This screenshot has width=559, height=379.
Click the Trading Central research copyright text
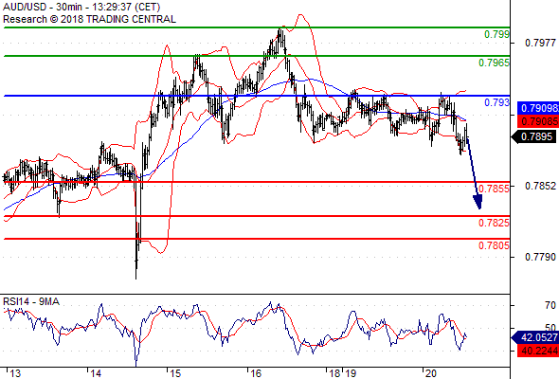coord(89,19)
